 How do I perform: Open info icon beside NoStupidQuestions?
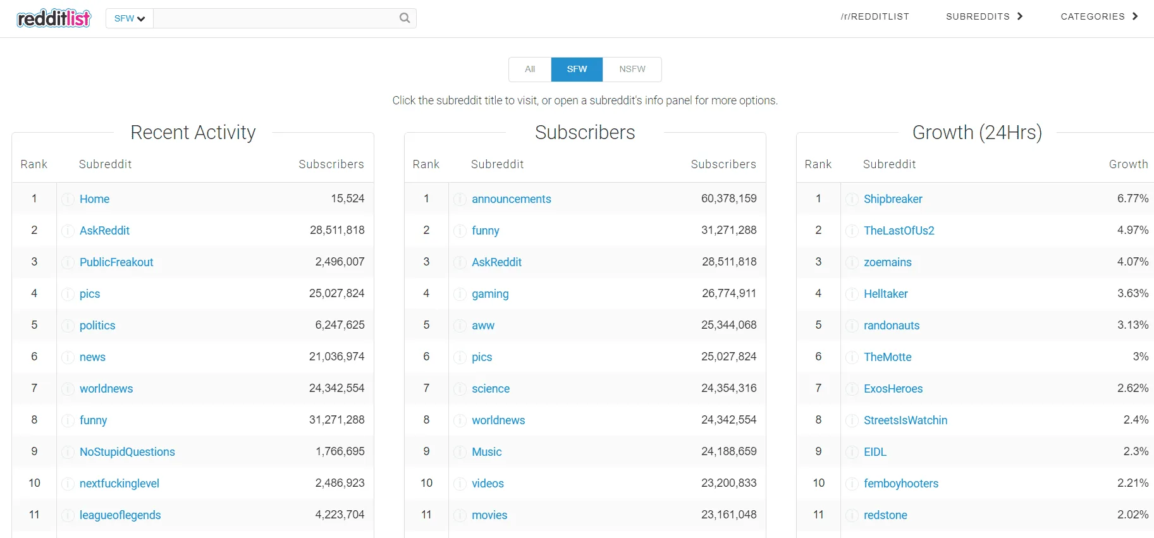coord(68,452)
